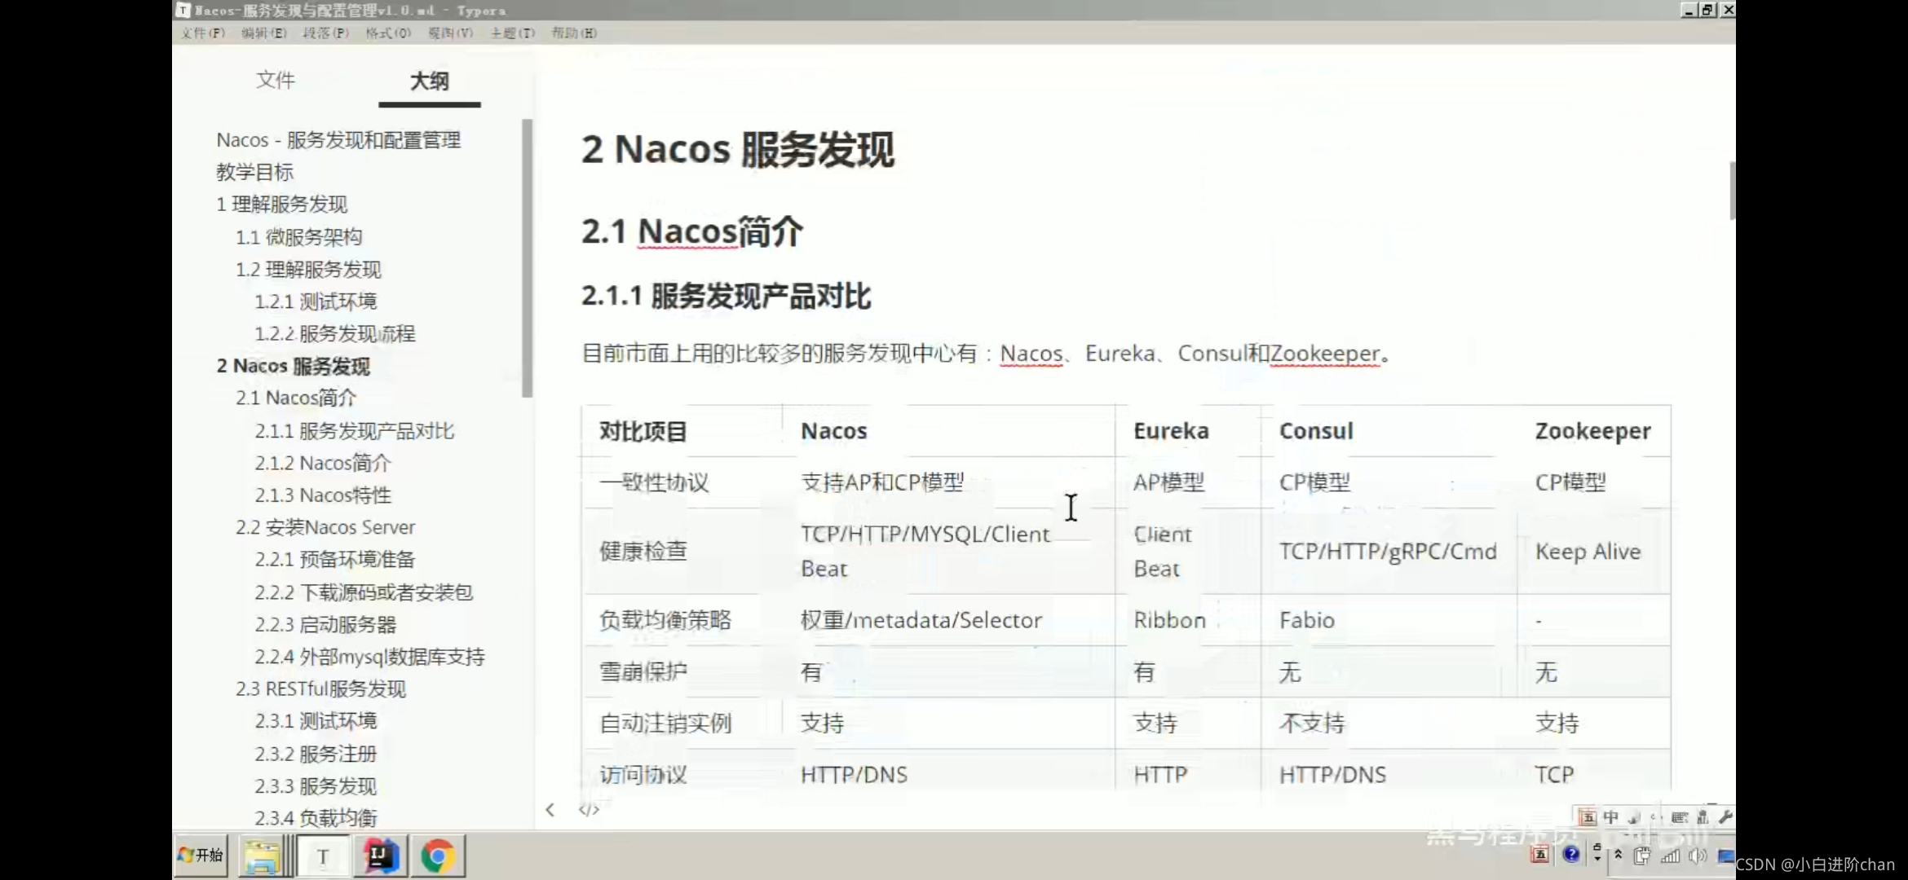The image size is (1908, 880).
Task: Switch to 大纲 outline tab
Action: (429, 81)
